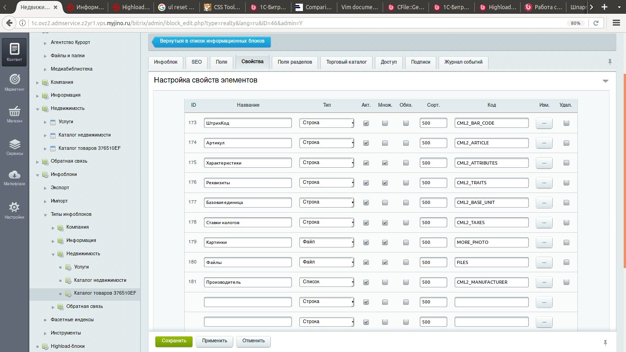Click the Каталог недвижимости table icon
This screenshot has height=352, width=626.
(53, 135)
